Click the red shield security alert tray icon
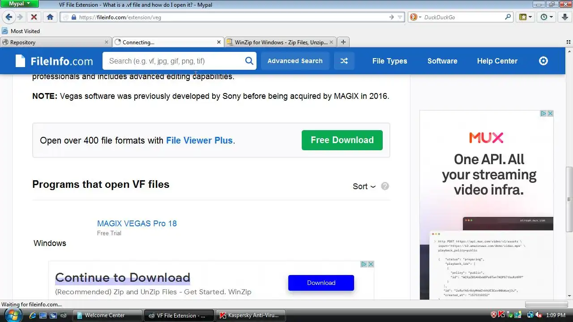 [494, 315]
